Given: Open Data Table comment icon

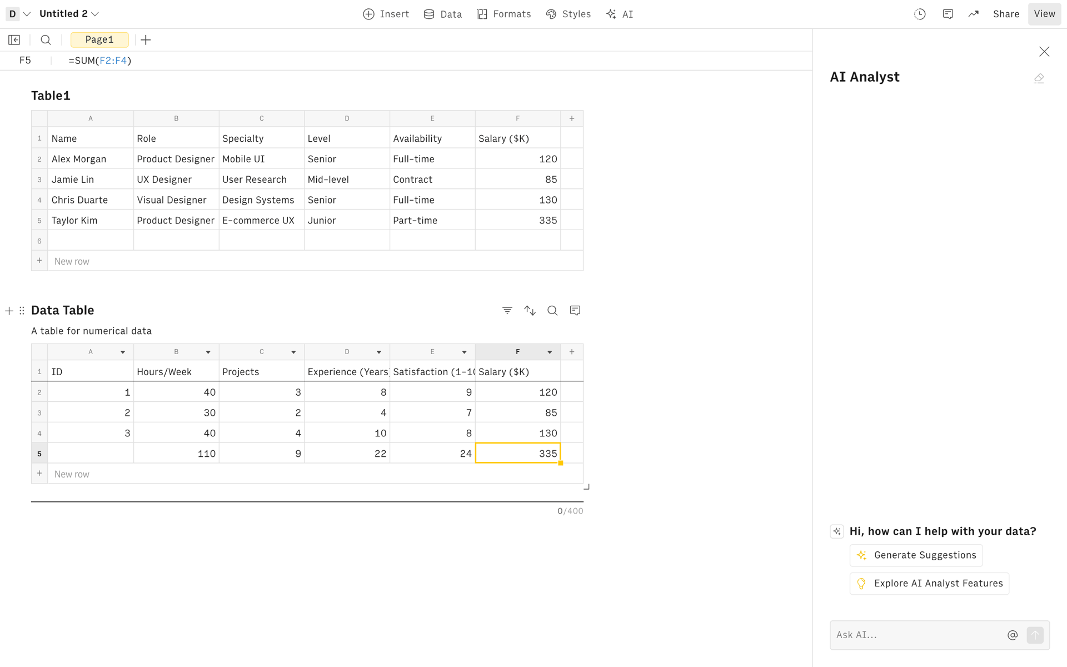Looking at the screenshot, I should tap(575, 311).
